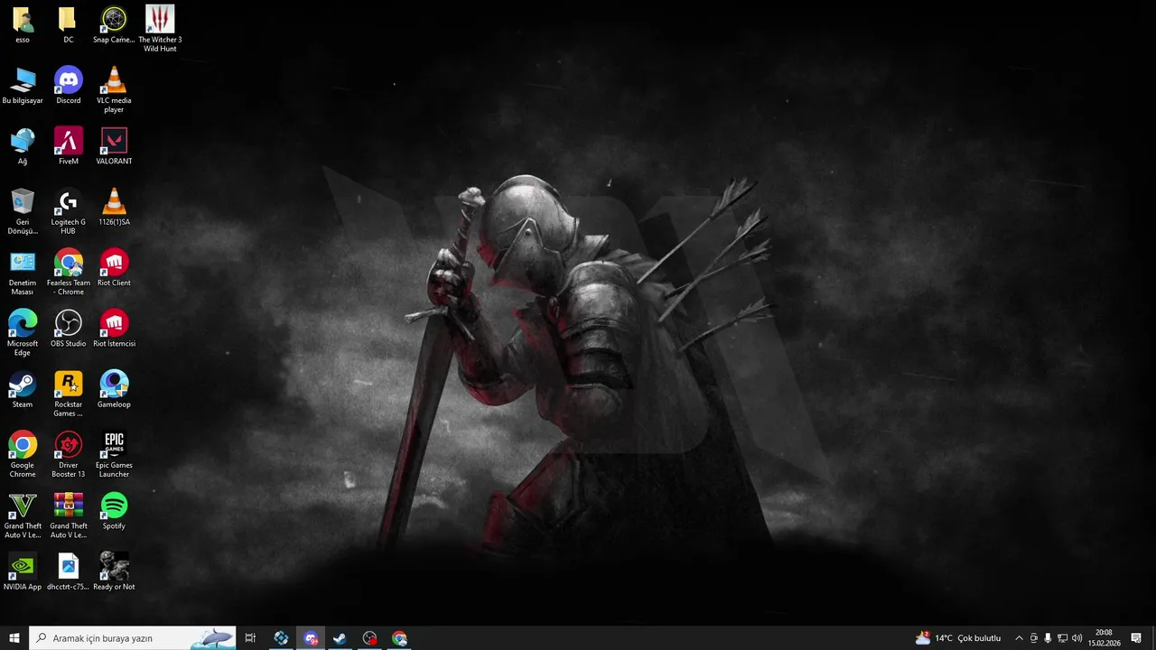Select the Riot İstemcisi desktop shortcut
Screen dimensions: 1156x650
114,328
